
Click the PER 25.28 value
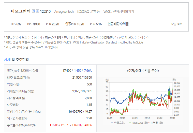53,24
